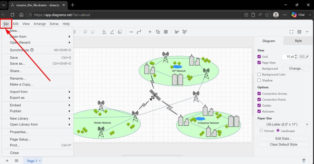Expand the Publish submenu

[37, 111]
